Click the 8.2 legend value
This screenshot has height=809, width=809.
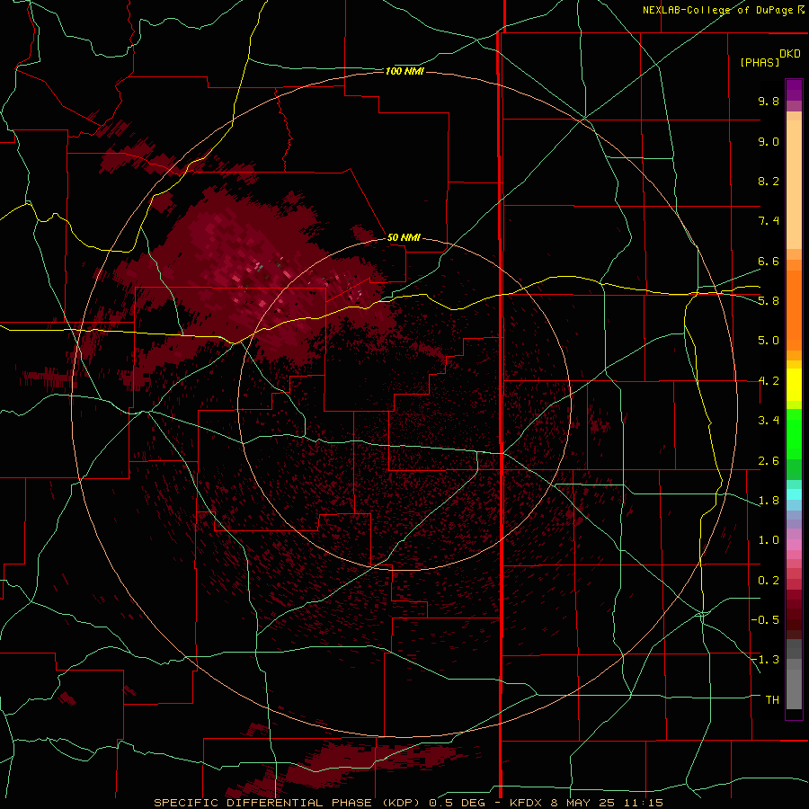point(769,181)
